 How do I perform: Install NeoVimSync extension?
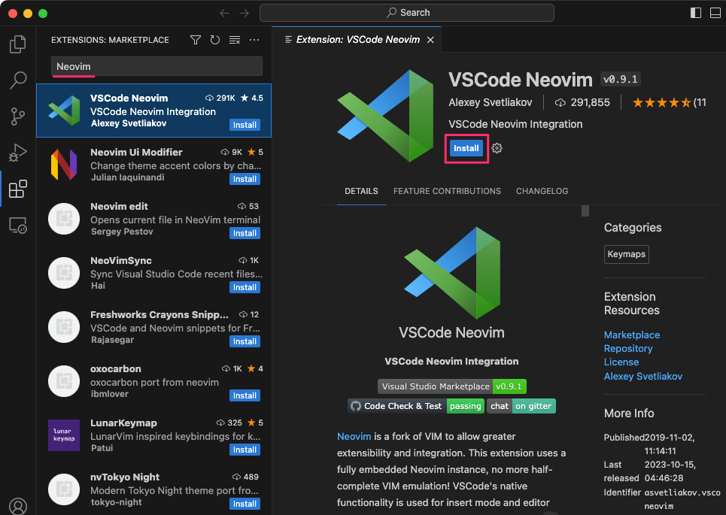point(245,287)
